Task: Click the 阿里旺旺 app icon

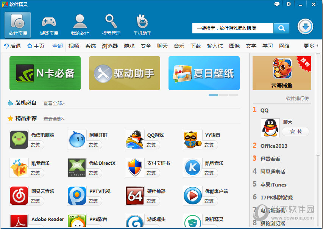Action: pos(76,140)
